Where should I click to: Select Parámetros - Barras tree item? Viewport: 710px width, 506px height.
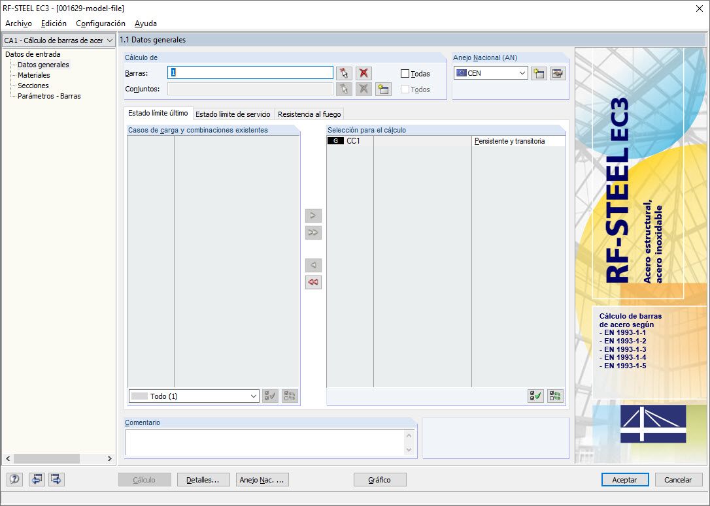pyautogui.click(x=49, y=96)
